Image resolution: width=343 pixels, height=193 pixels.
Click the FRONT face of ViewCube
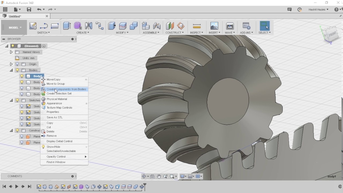[332, 34]
